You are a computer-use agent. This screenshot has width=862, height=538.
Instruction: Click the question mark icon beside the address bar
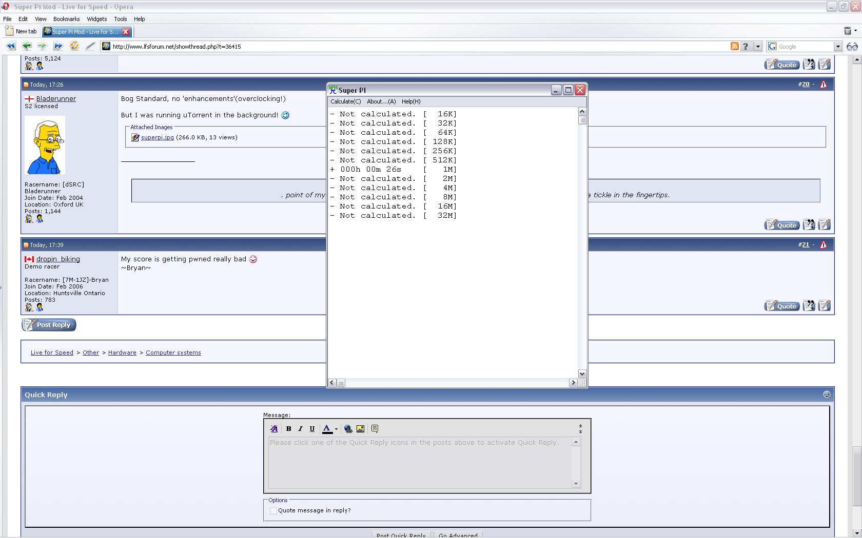746,46
